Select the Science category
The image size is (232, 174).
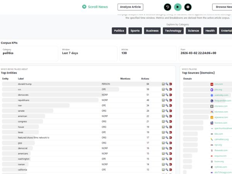193,31
